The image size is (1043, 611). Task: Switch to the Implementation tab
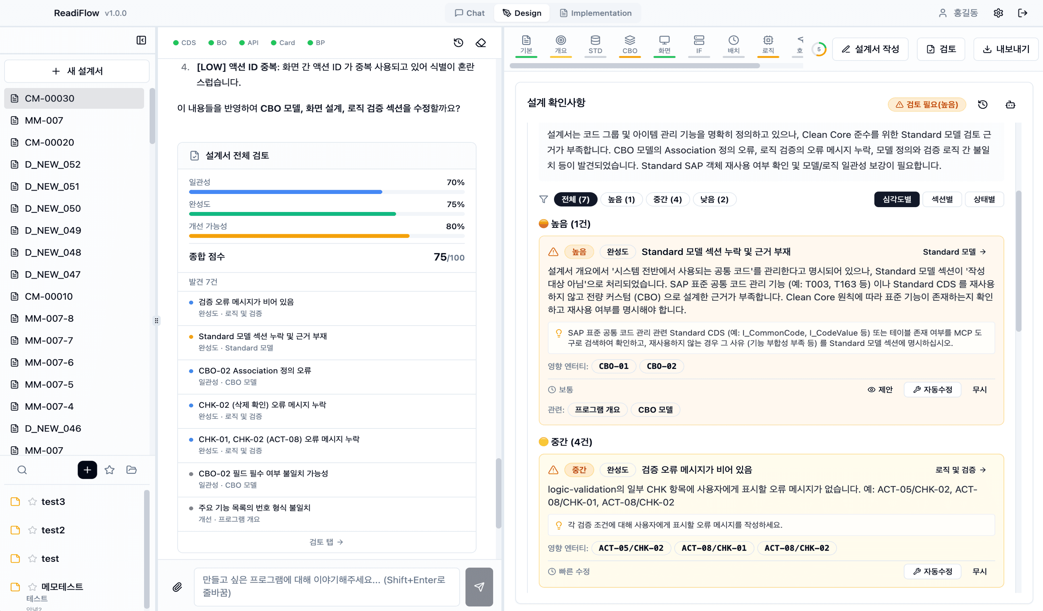pos(595,13)
